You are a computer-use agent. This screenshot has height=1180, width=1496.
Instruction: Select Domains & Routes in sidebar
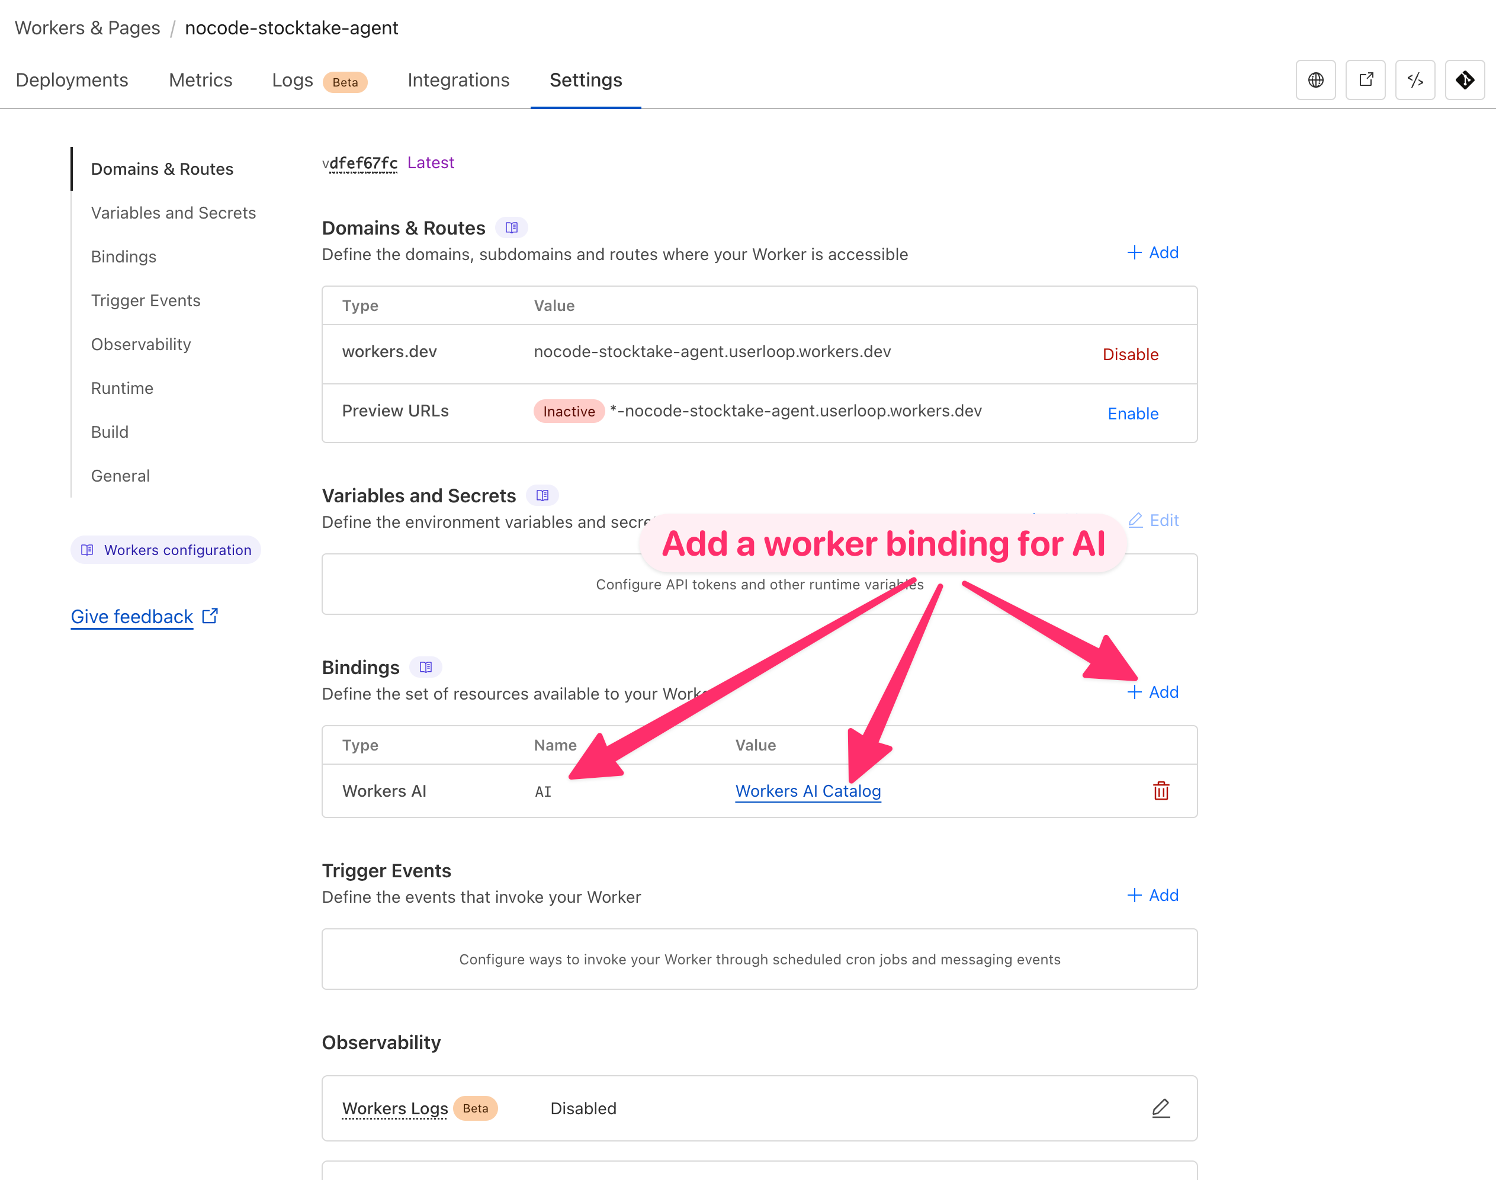pos(162,169)
